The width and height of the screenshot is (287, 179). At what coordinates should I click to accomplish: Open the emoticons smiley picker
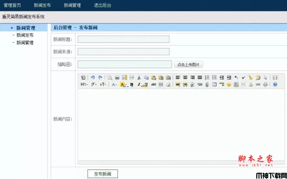(x=229, y=84)
